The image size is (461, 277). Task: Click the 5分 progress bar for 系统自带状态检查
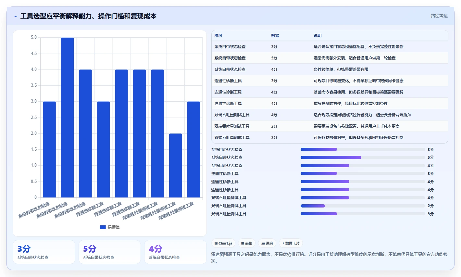(x=363, y=157)
